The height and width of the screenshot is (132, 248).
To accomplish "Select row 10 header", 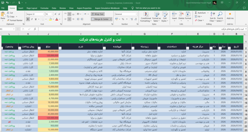I will (246, 79).
